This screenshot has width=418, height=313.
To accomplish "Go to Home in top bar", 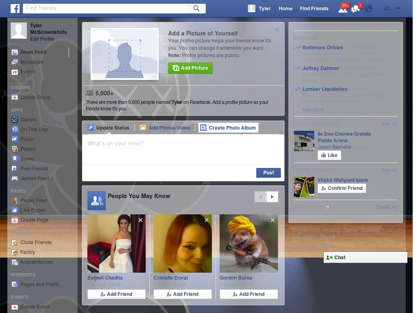I will [x=285, y=9].
